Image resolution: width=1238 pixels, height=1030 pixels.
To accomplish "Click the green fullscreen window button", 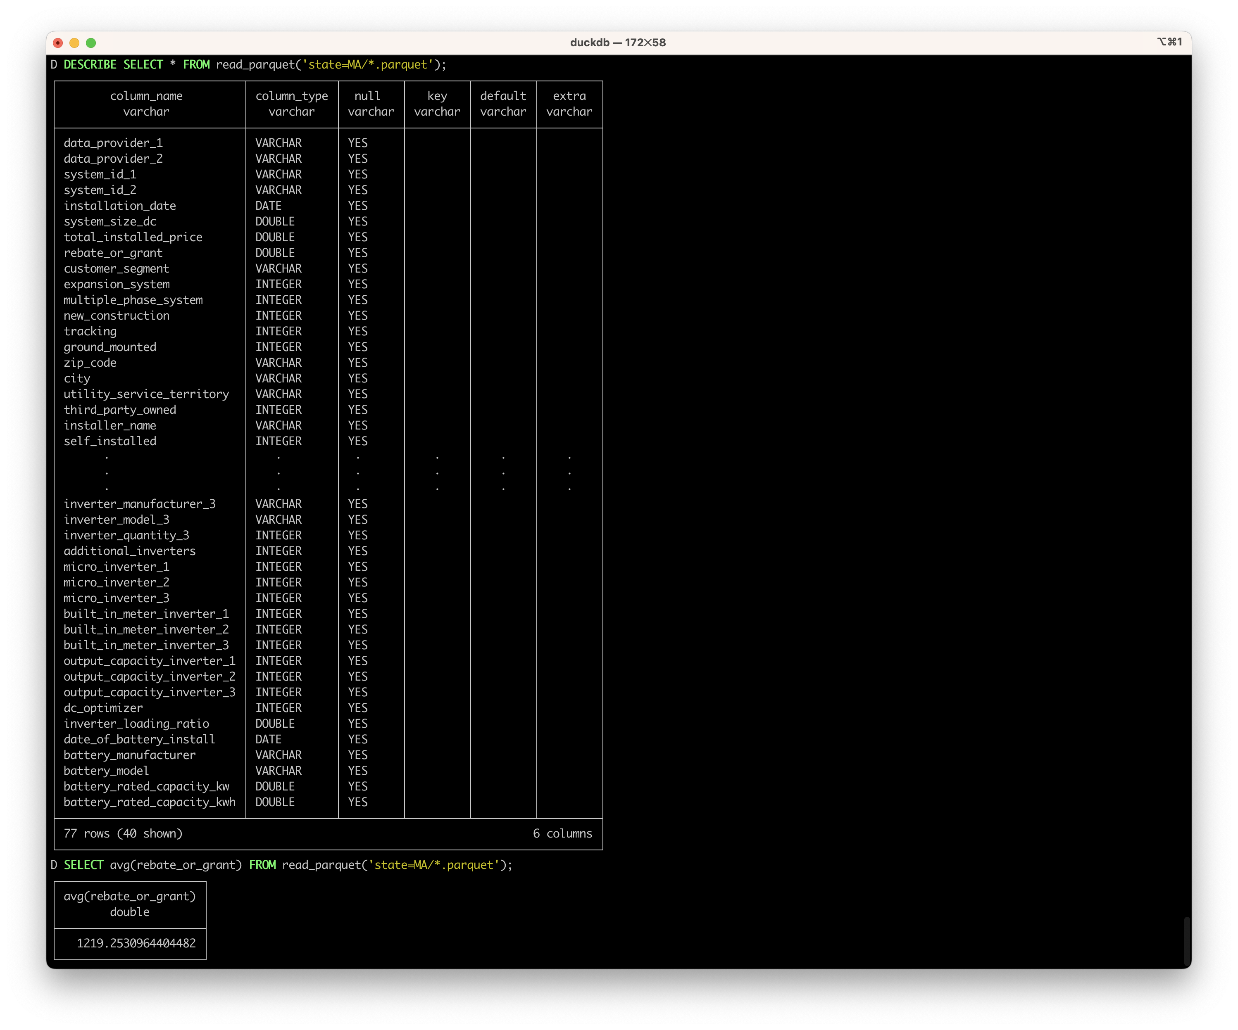I will tap(91, 43).
